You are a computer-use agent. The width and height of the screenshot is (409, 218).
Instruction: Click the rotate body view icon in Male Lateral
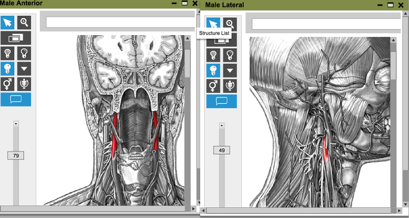(230, 86)
